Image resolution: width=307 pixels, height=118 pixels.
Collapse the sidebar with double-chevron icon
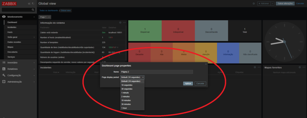pyautogui.click(x=29, y=4)
